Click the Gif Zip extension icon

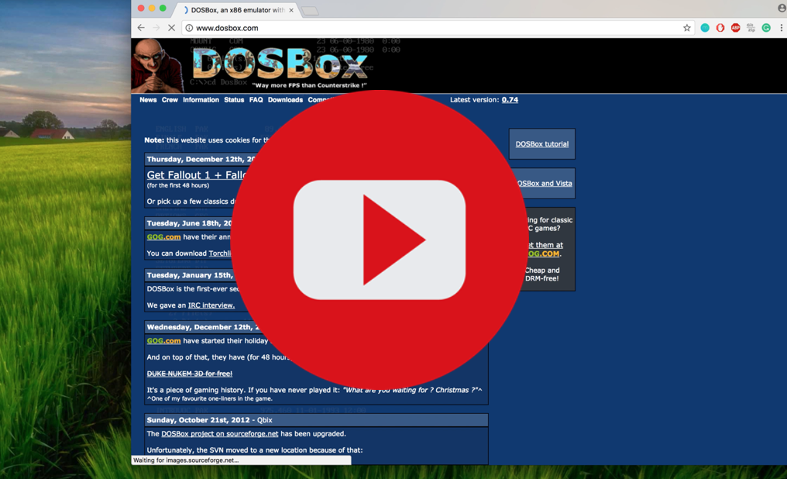[751, 28]
